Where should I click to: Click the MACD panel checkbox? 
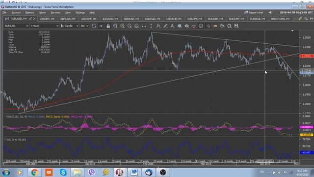coord(5,116)
